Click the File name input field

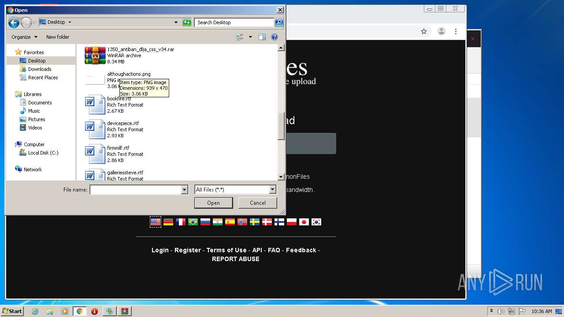tap(136, 190)
